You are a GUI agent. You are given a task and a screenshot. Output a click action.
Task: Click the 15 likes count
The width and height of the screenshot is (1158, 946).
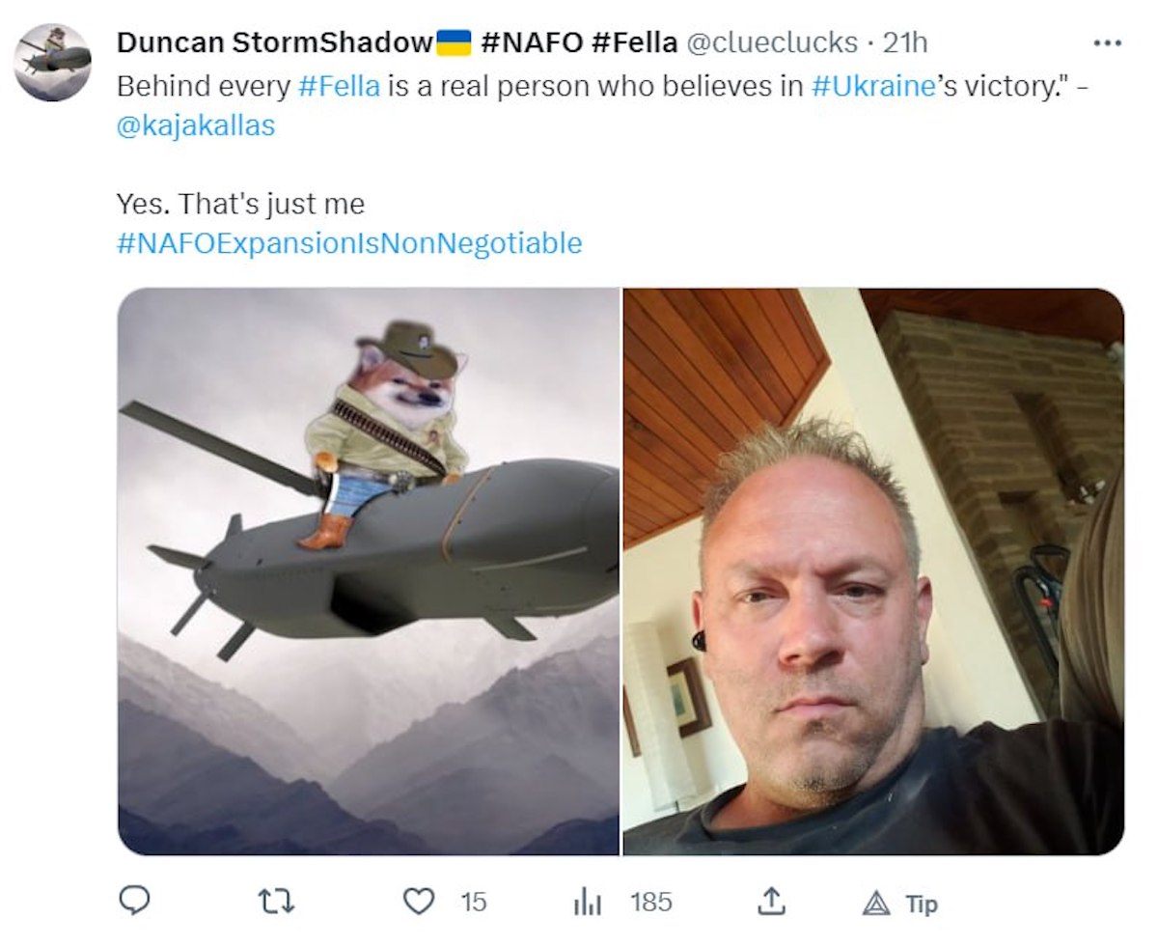(x=473, y=903)
